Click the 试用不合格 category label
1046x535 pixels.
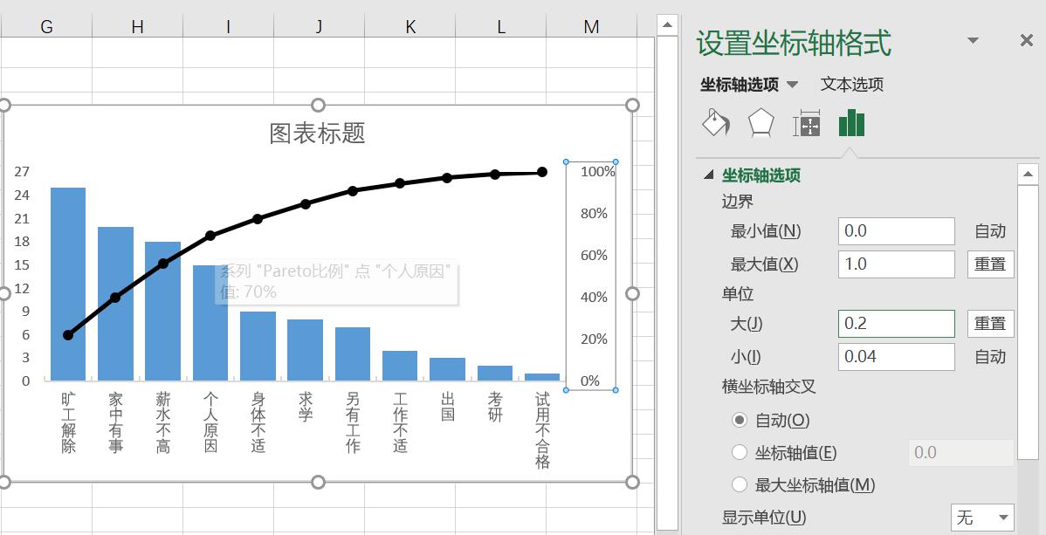click(x=543, y=430)
